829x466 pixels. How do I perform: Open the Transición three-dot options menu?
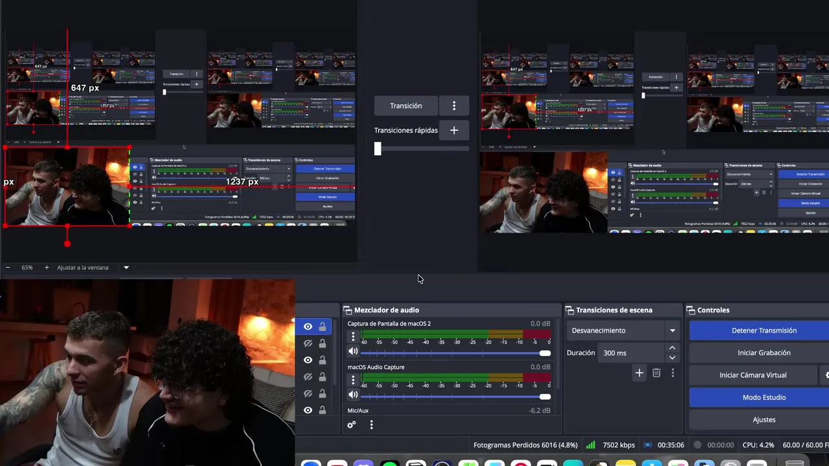point(454,105)
